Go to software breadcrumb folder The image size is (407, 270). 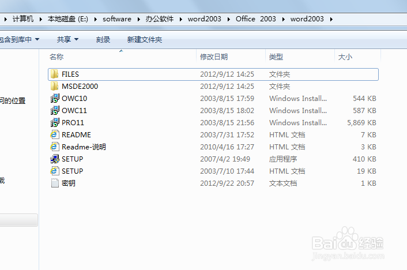point(117,19)
